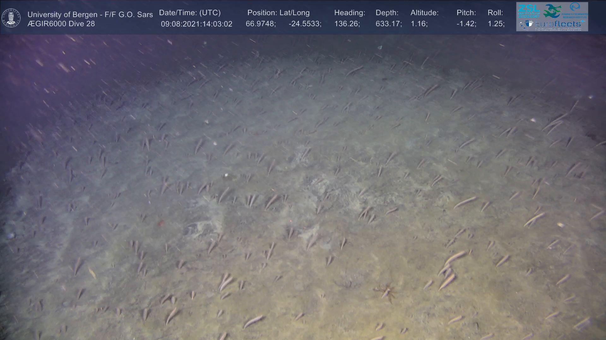
Task: Click the University of Bergen - F/F G.O. Sars text
Action: [90, 14]
